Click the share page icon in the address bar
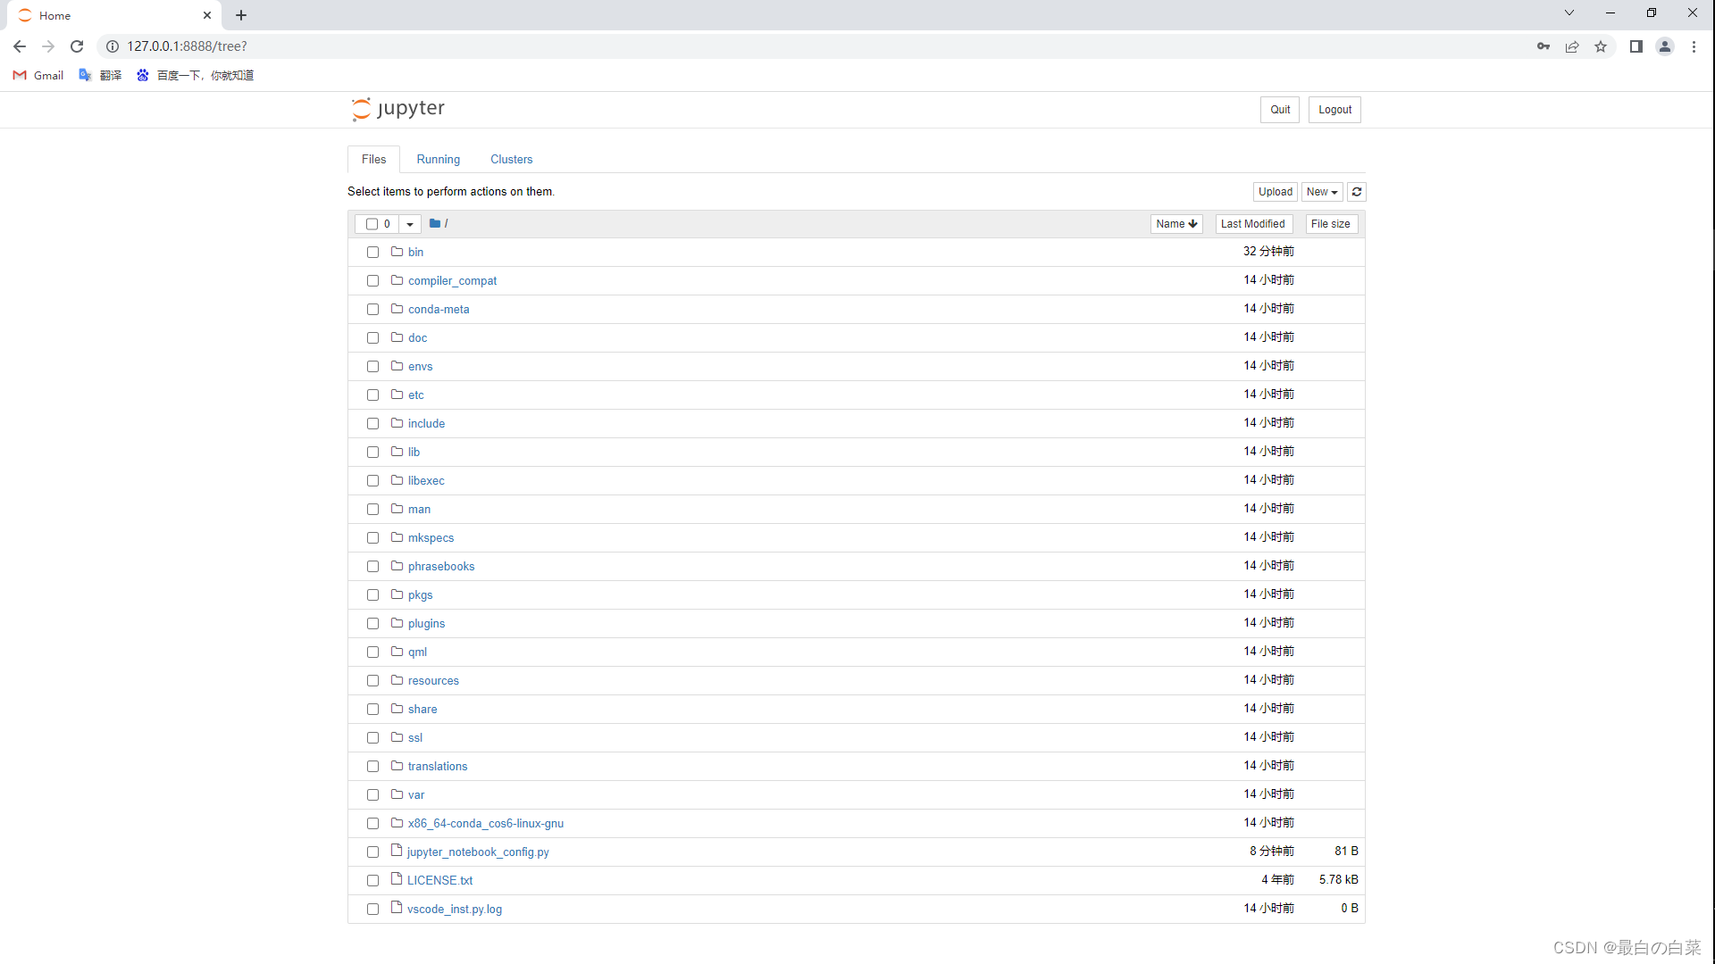 point(1572,46)
